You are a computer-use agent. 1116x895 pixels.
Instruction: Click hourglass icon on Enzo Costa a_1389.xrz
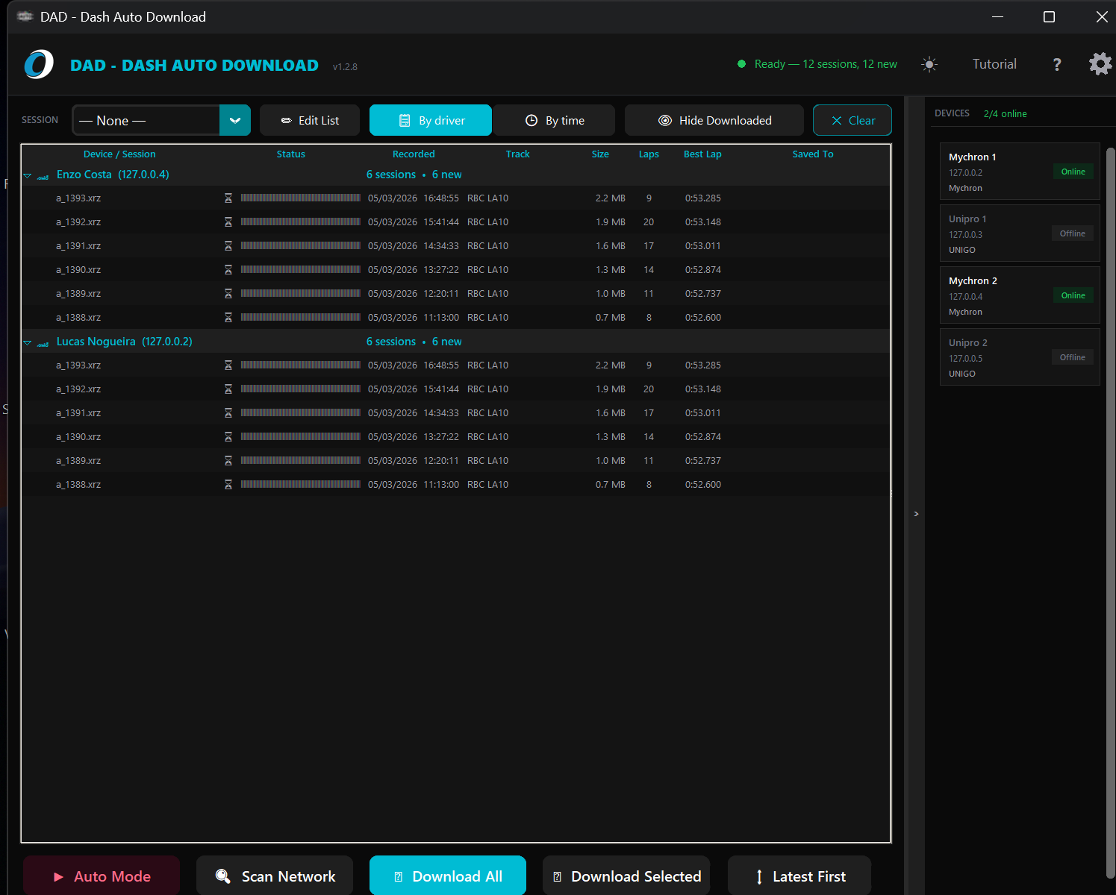[228, 294]
